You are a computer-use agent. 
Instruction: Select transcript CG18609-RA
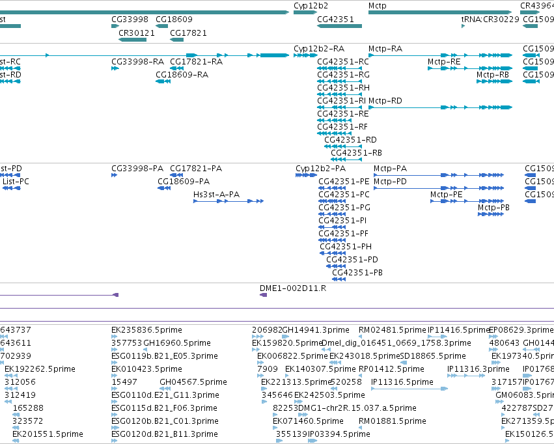click(163, 81)
